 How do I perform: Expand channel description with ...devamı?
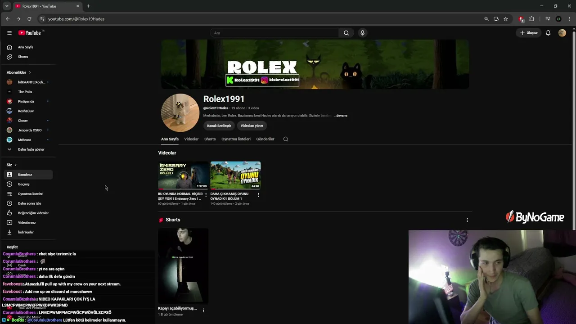341,116
